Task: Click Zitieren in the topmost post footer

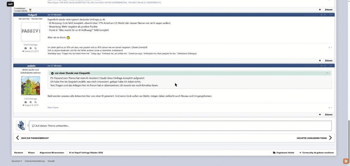Action: (329, 9)
